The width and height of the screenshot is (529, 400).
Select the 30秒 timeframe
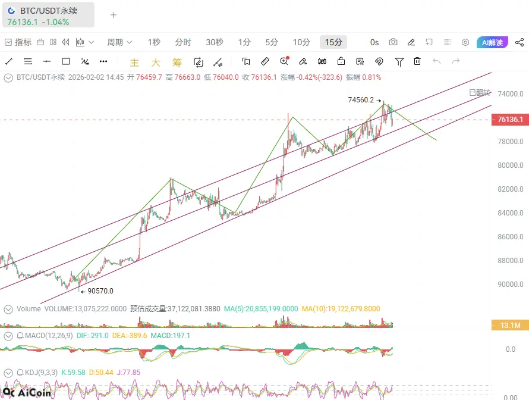click(x=215, y=42)
